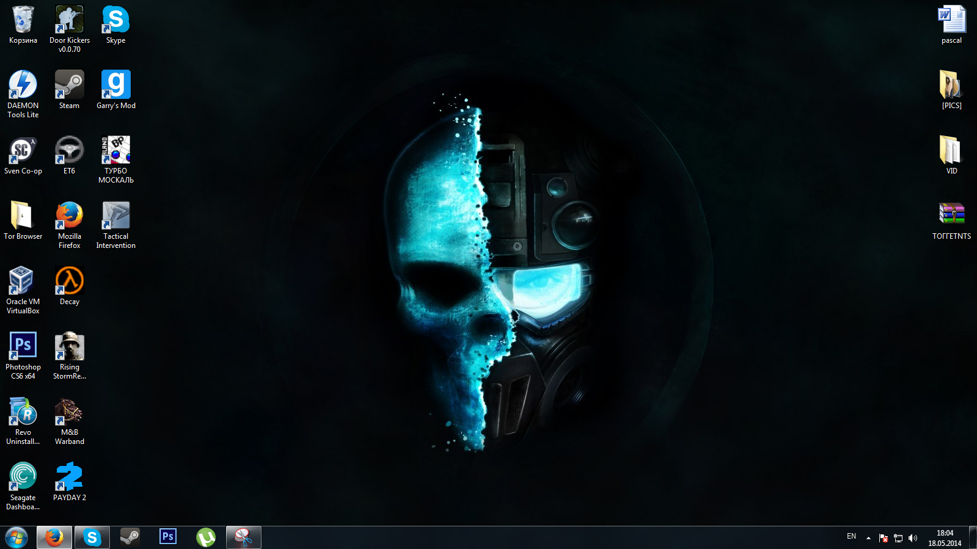Image resolution: width=977 pixels, height=549 pixels.
Task: Open the volume speaker control
Action: click(x=913, y=538)
